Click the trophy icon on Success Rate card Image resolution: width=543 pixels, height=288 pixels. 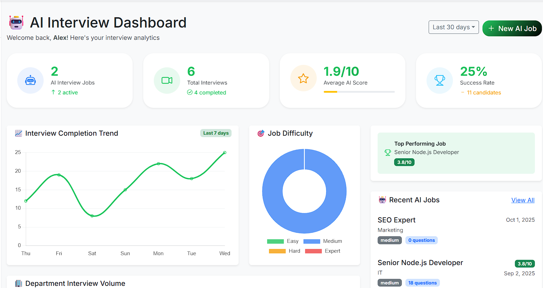(440, 81)
